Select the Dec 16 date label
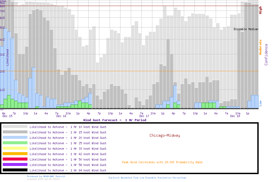The height and width of the screenshot is (182, 272). point(61,116)
